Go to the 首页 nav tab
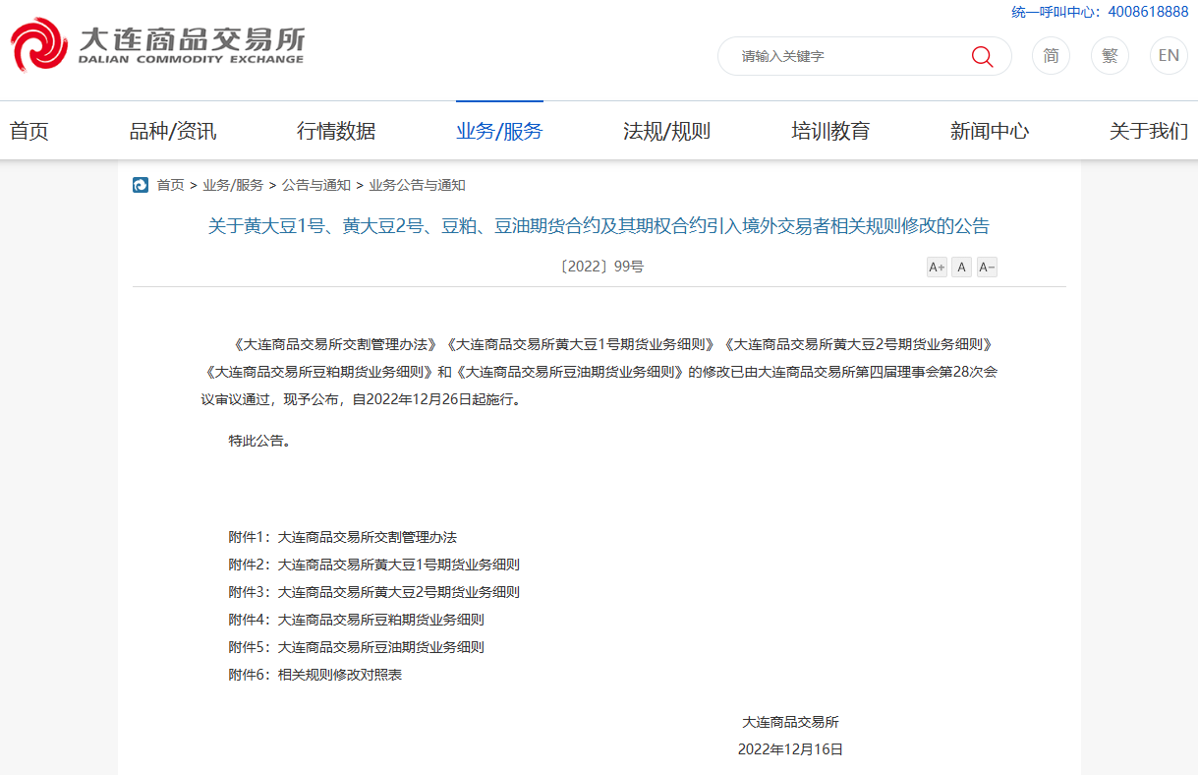The height and width of the screenshot is (775, 1198). point(29,131)
